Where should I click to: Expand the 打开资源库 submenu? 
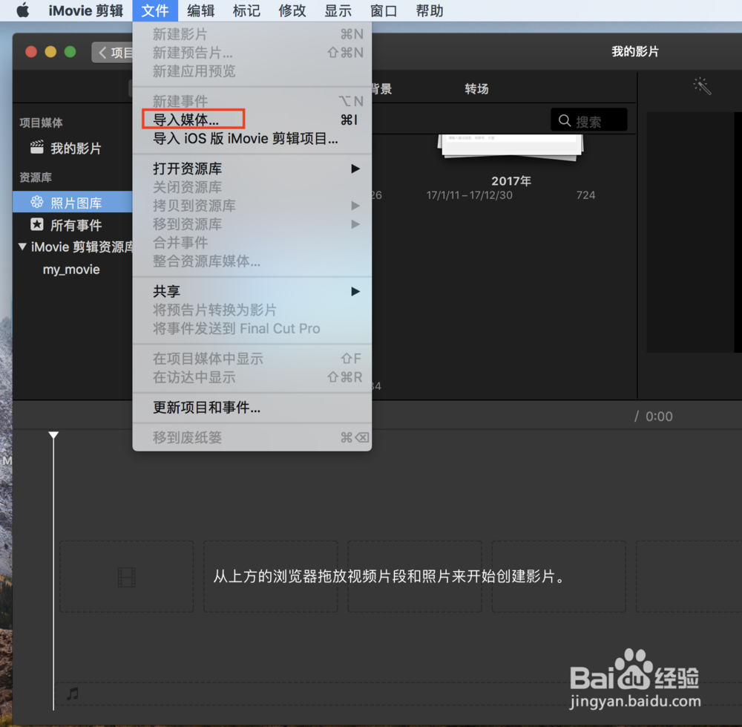click(252, 169)
